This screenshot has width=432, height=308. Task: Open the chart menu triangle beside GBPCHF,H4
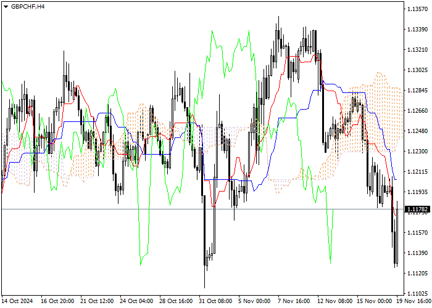click(x=6, y=7)
